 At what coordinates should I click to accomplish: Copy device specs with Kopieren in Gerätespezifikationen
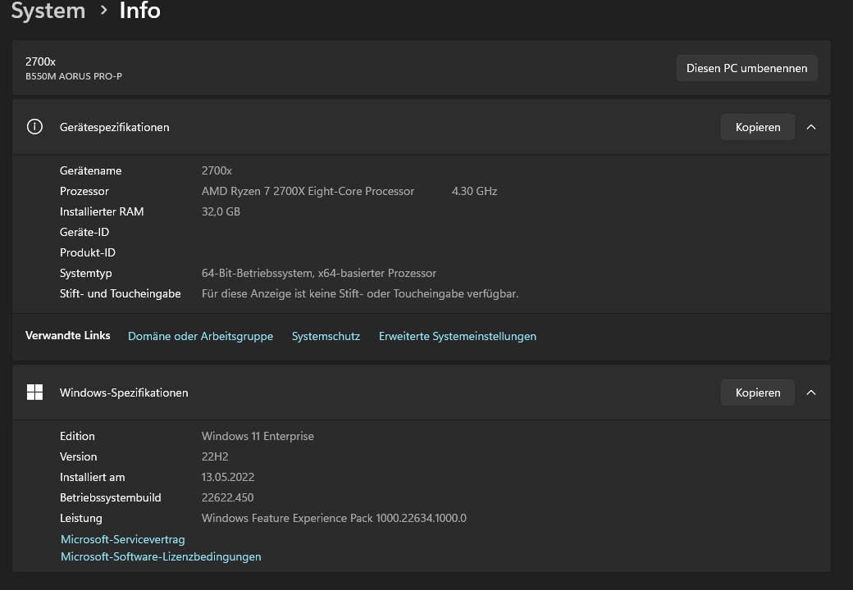tap(757, 127)
